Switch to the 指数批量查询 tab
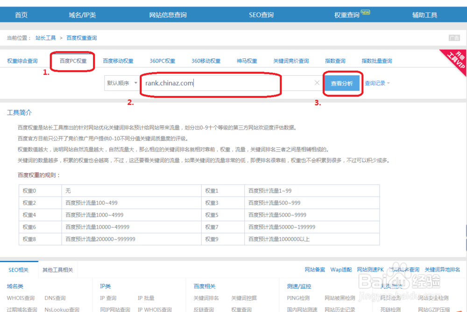The width and height of the screenshot is (467, 312). (x=377, y=61)
